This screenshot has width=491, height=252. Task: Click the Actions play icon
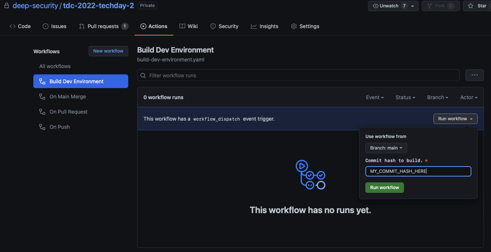pos(143,26)
